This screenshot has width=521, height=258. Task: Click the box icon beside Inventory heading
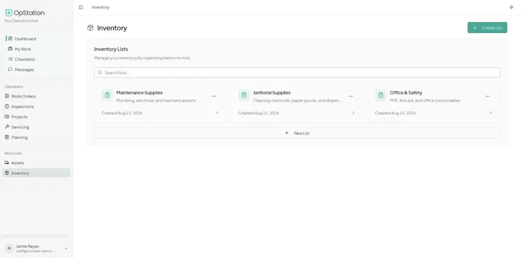(x=91, y=28)
